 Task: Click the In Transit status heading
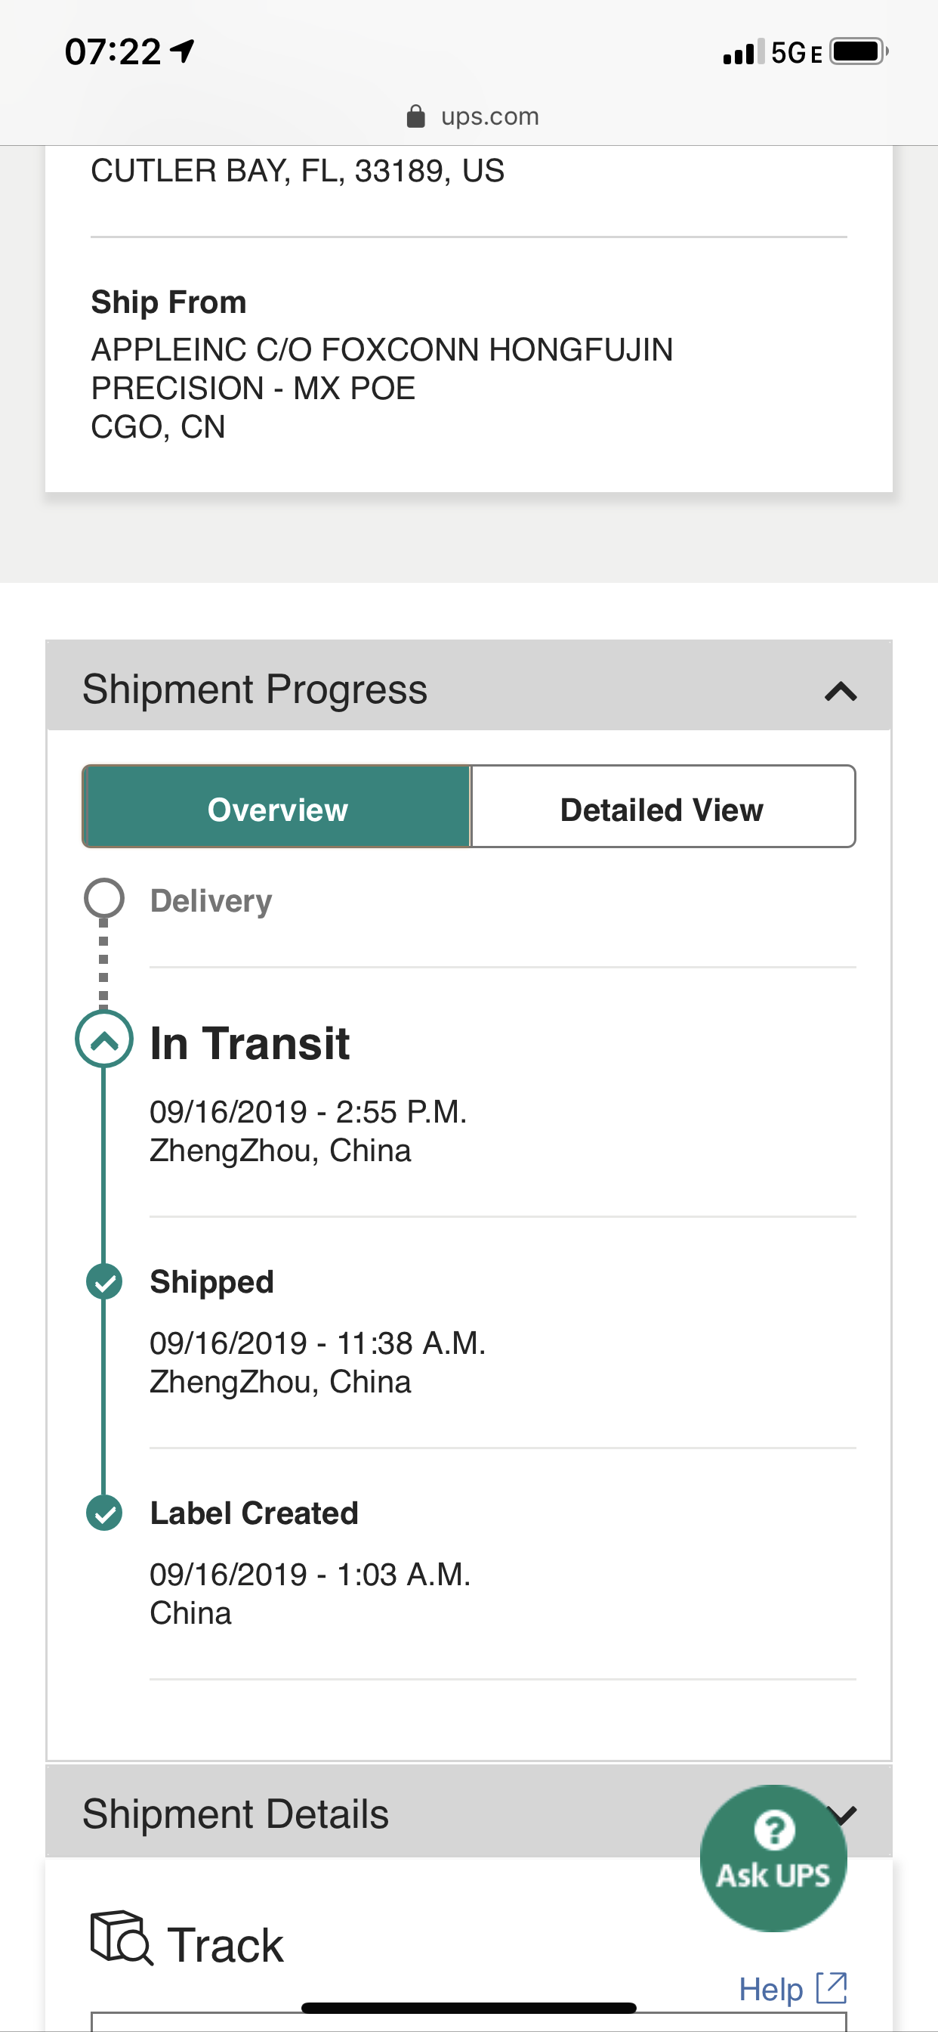tap(250, 1042)
